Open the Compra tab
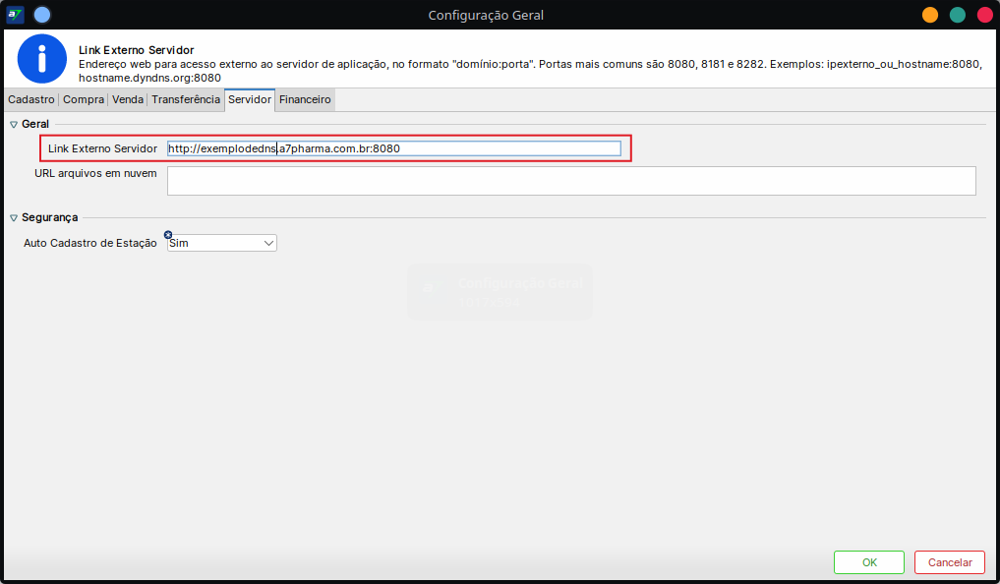This screenshot has height=584, width=1000. coord(83,99)
